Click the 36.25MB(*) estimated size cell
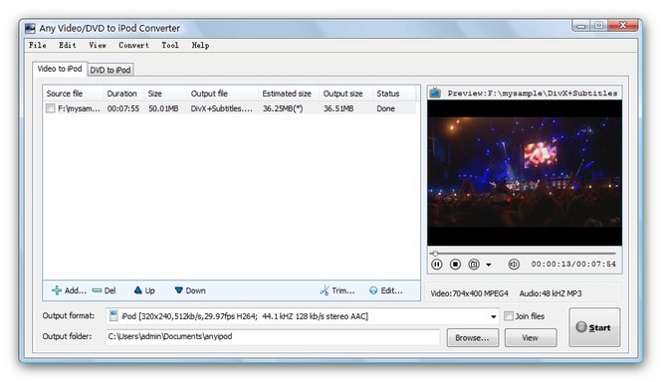The height and width of the screenshot is (382, 662). [283, 108]
